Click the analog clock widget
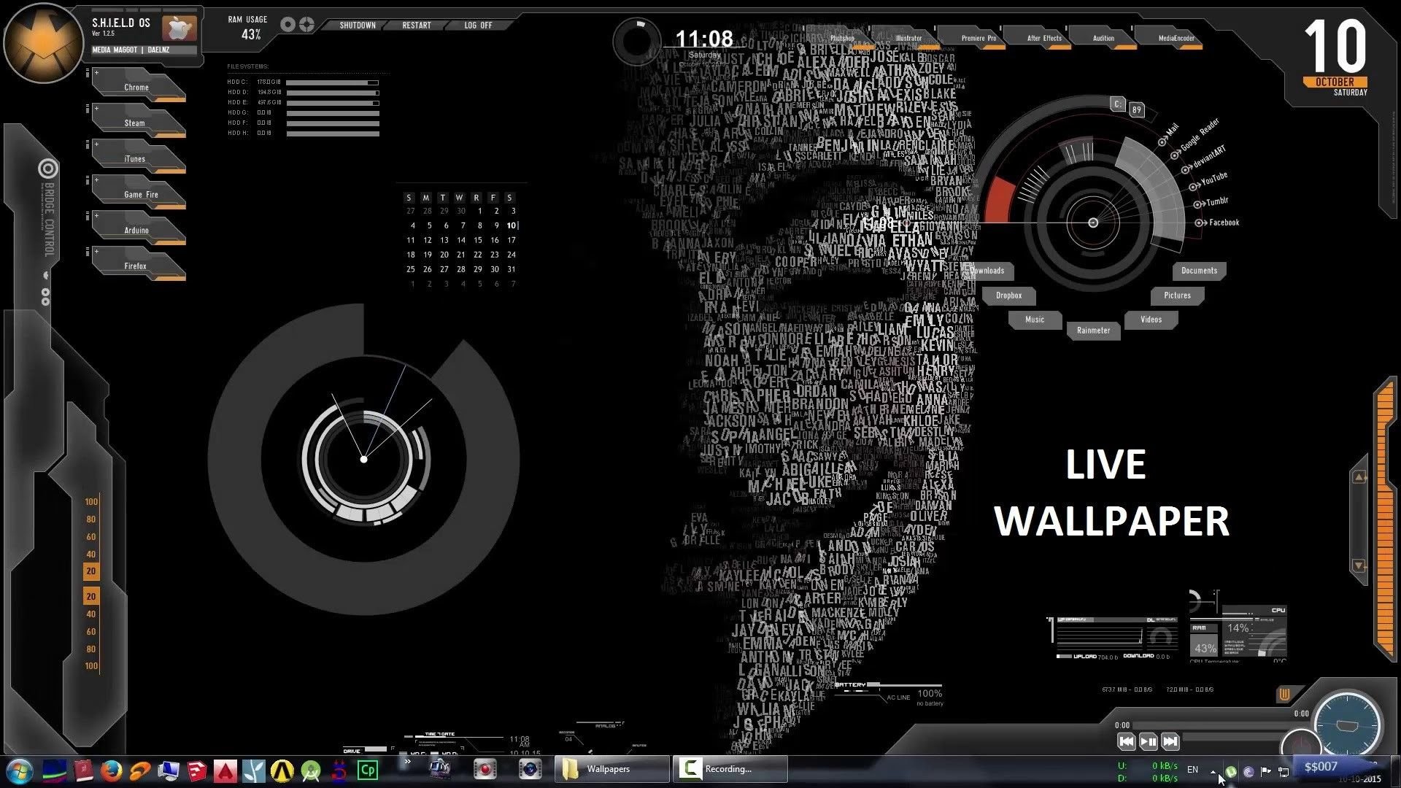The height and width of the screenshot is (788, 1401). (363, 460)
